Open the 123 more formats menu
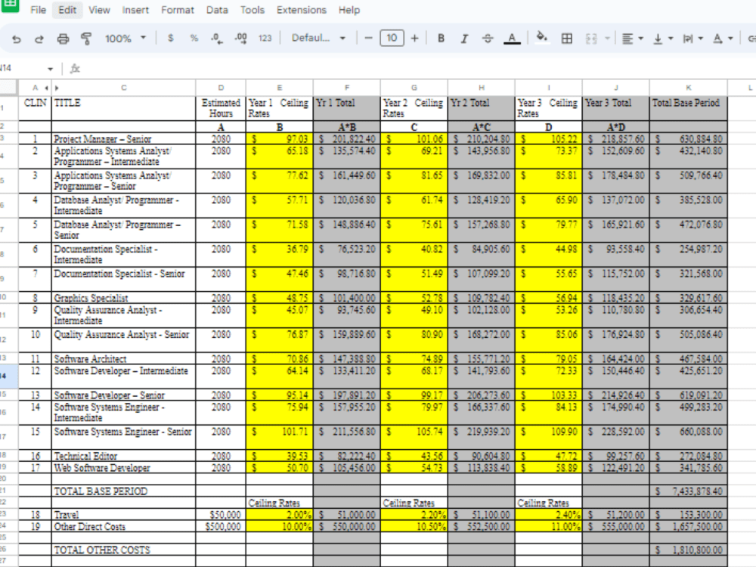This screenshot has width=756, height=567. (x=265, y=38)
